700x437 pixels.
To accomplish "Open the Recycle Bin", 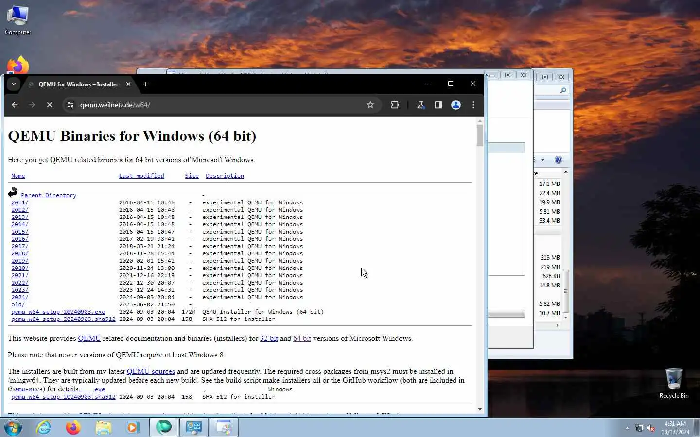I will (x=674, y=384).
